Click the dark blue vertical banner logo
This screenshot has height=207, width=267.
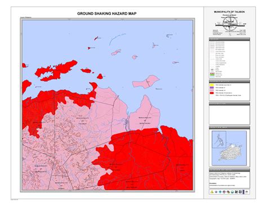coord(243,192)
